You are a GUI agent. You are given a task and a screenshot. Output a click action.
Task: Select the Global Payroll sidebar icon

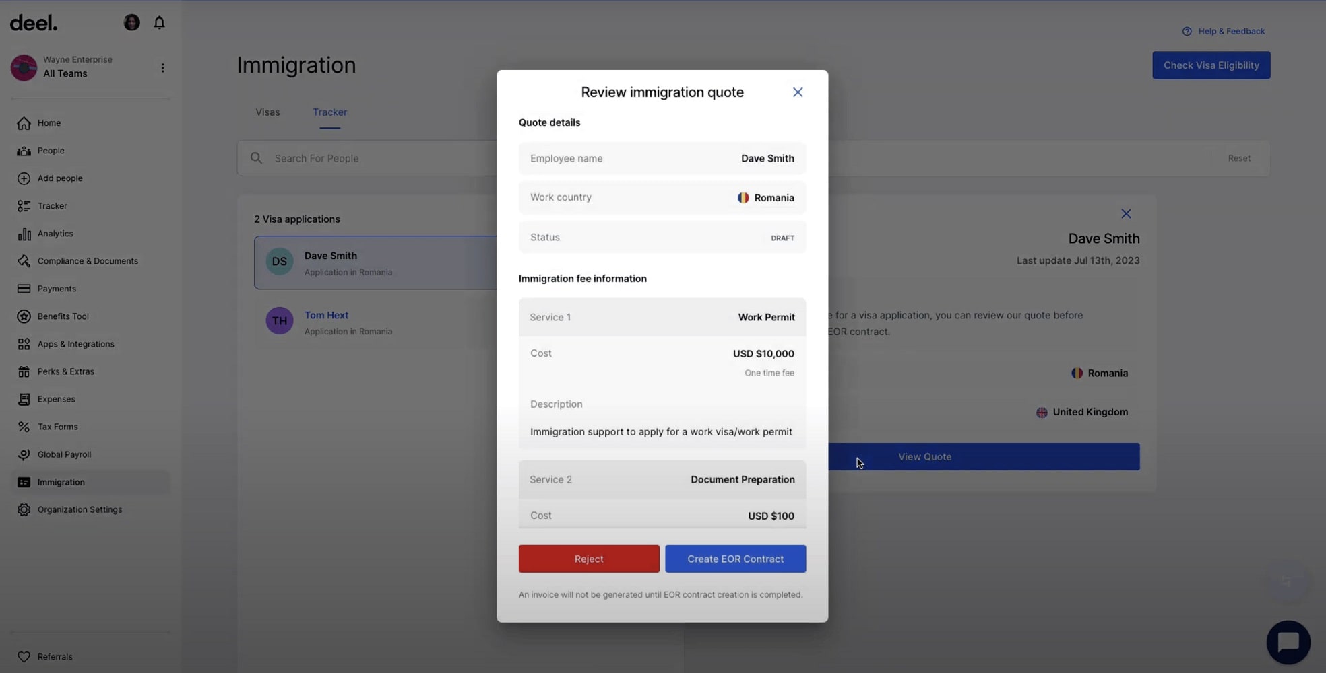[x=24, y=454]
